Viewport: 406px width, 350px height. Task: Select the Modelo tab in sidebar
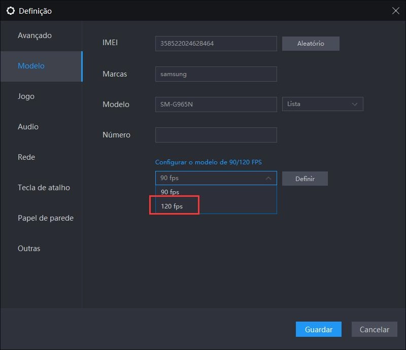pos(31,66)
